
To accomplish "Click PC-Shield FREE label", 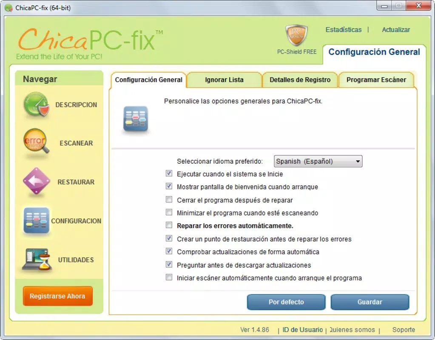I will point(296,52).
